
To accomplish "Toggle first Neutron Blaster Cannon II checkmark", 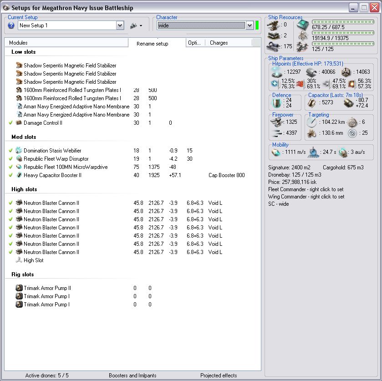I will click(10, 203).
